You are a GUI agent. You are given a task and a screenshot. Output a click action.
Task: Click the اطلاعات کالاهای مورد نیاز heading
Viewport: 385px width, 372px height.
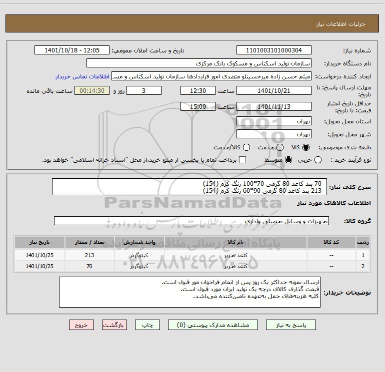[333, 203]
